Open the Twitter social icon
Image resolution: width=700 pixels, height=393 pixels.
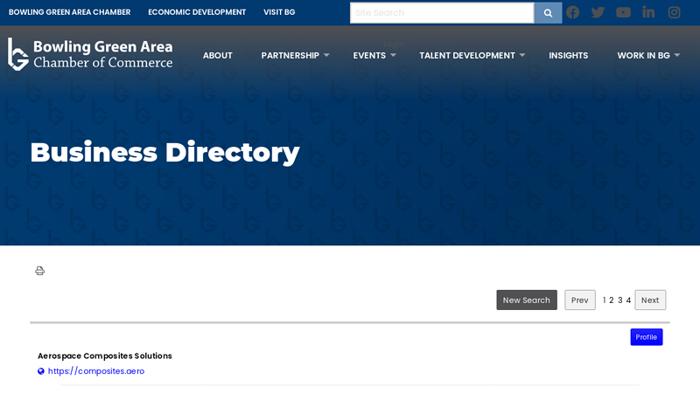[598, 12]
